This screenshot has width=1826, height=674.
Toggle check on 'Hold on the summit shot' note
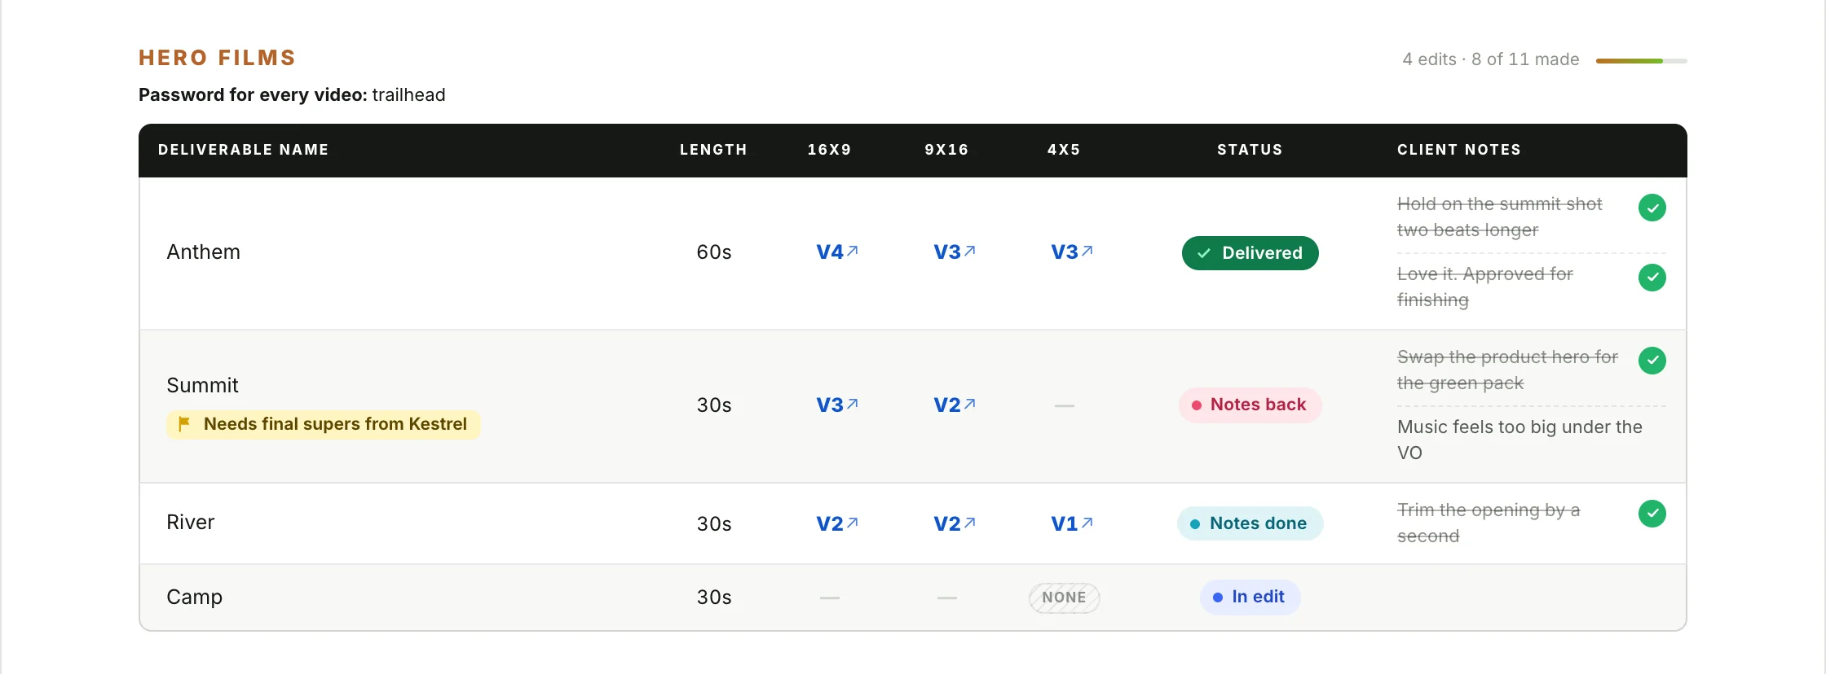click(1652, 208)
